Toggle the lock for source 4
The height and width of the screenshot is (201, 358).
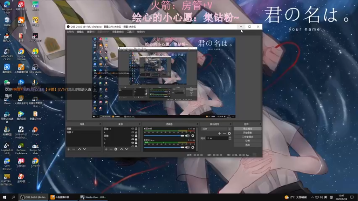[x=136, y=132]
